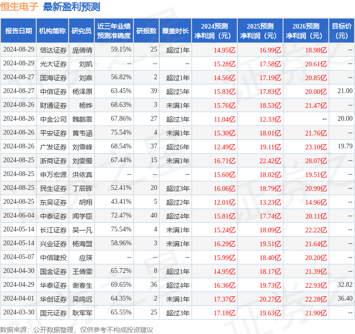Select the 中信证券 institution cell
Viewport: 355px width, 334px height.
53,92
